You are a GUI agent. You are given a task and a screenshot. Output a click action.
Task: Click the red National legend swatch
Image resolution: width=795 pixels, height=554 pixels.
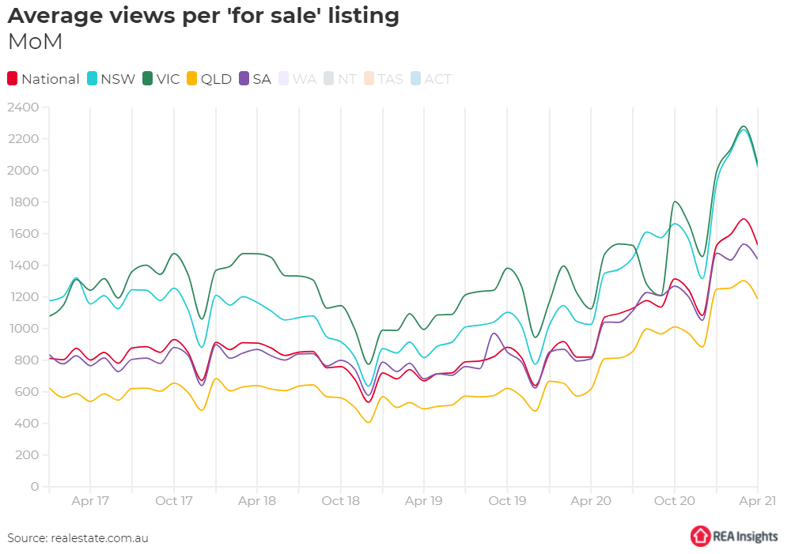click(13, 79)
